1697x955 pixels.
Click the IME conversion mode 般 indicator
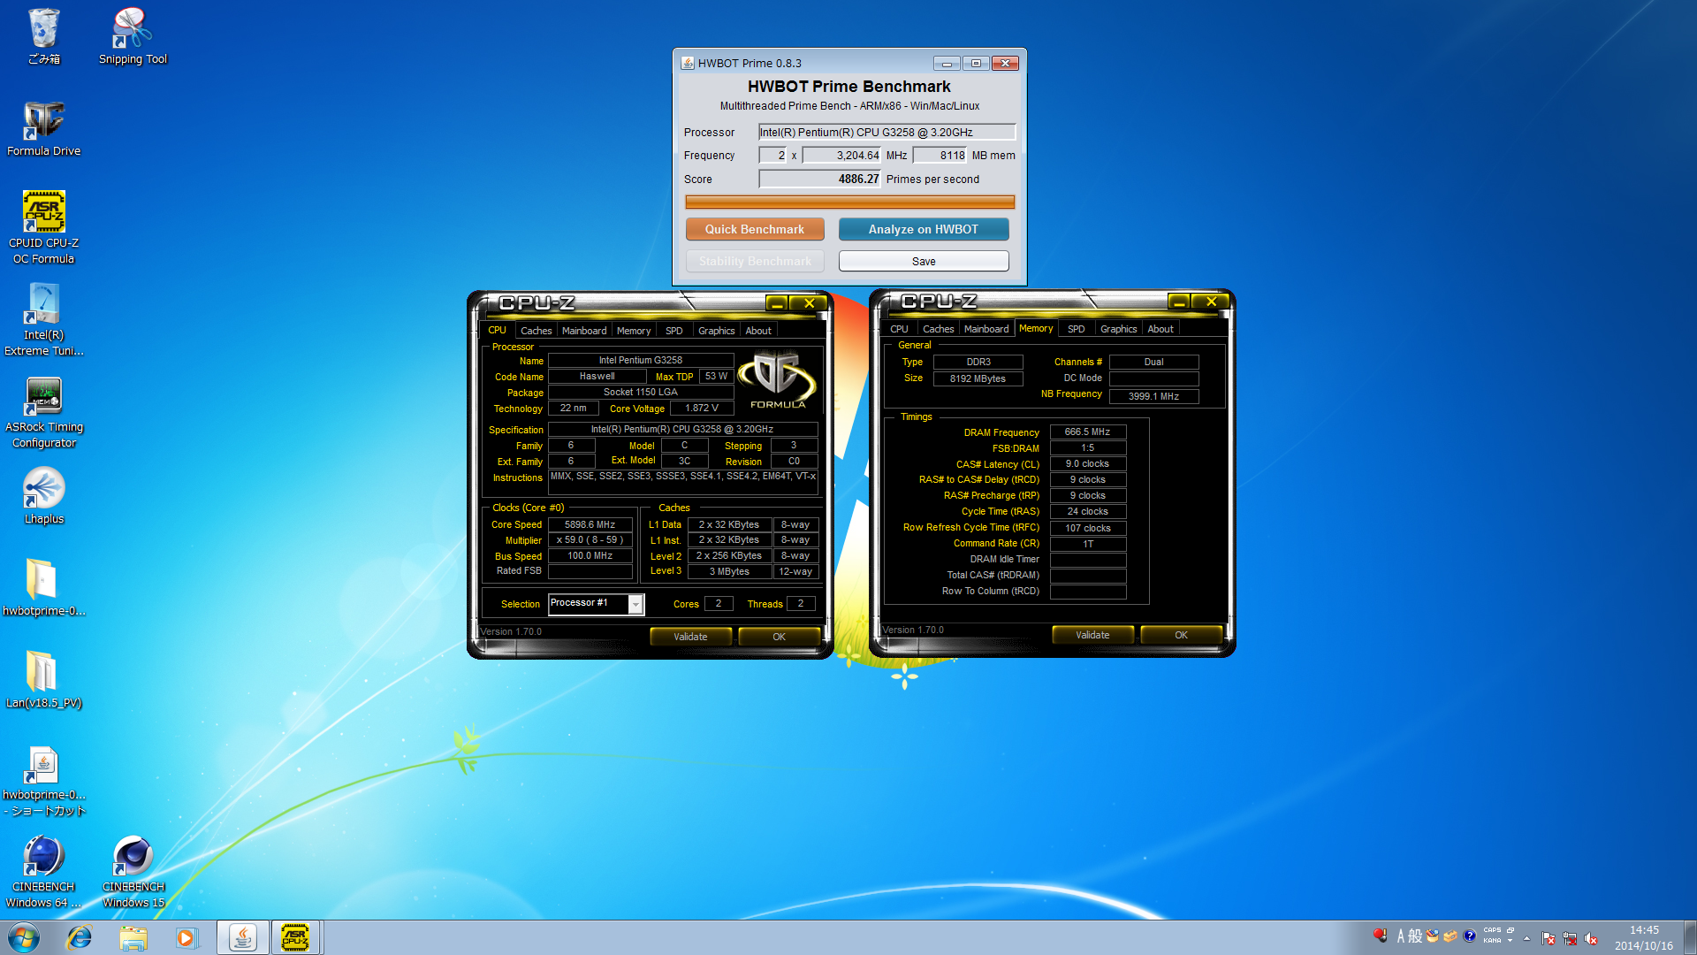click(x=1415, y=936)
